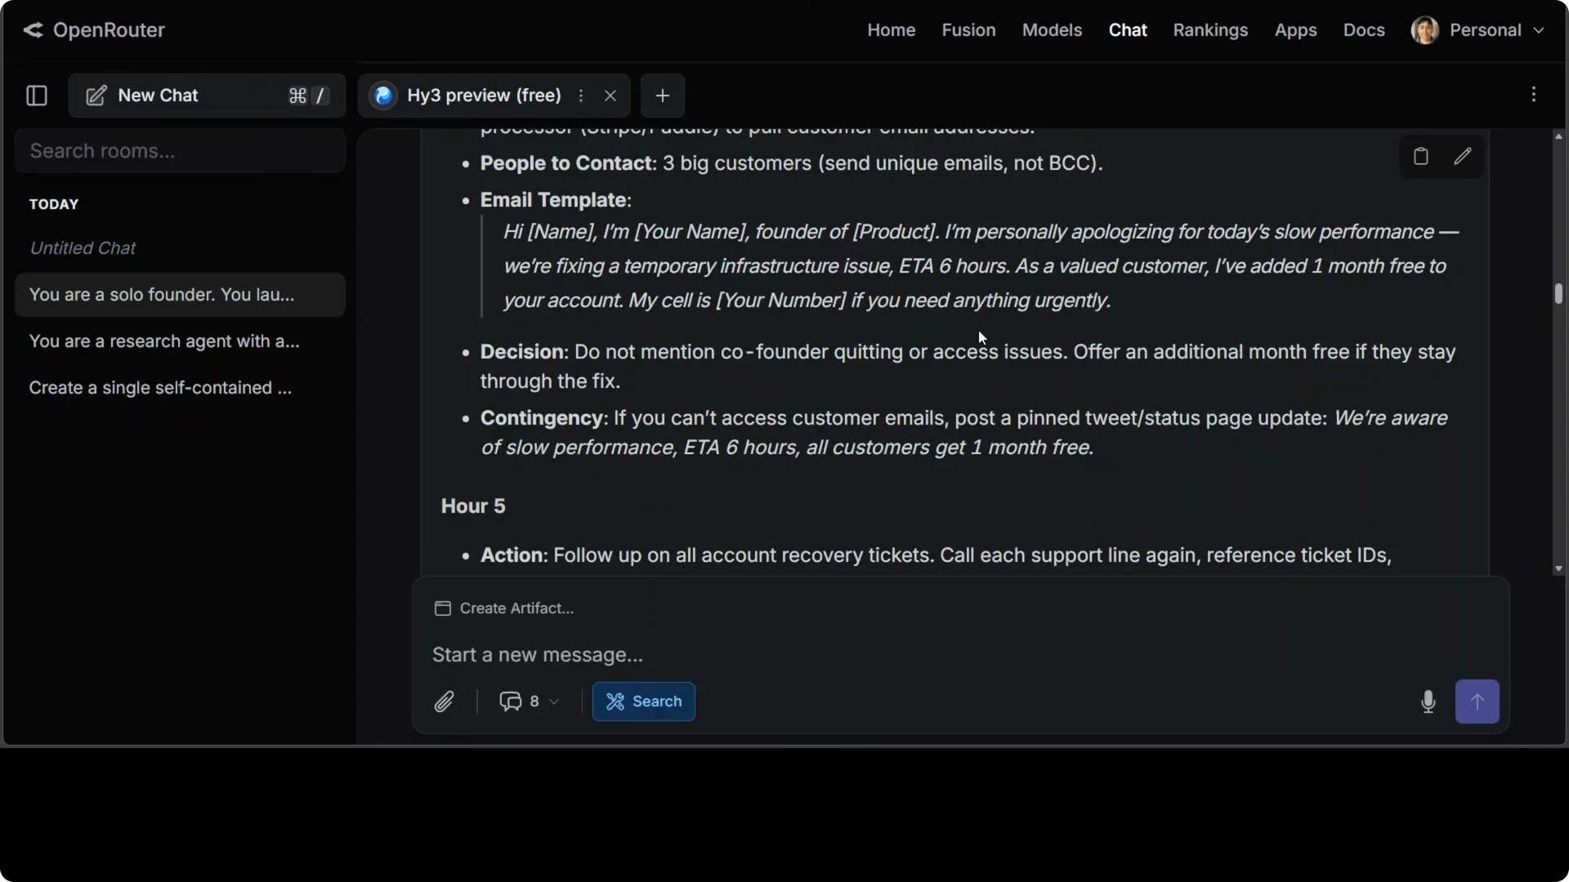Send message with the up arrow button

coord(1477,702)
